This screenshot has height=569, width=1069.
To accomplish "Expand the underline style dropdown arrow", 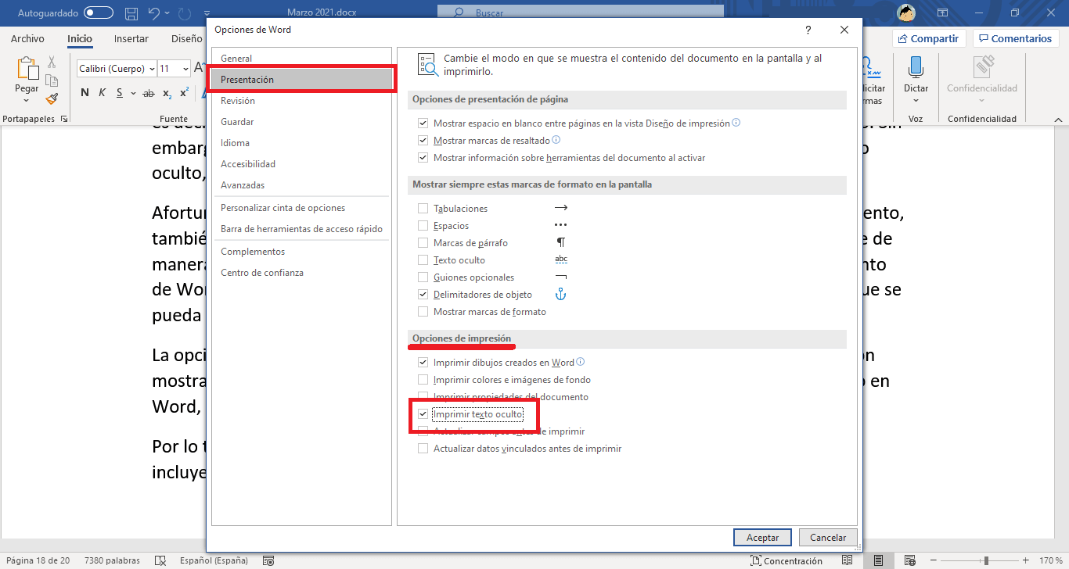I will [132, 93].
